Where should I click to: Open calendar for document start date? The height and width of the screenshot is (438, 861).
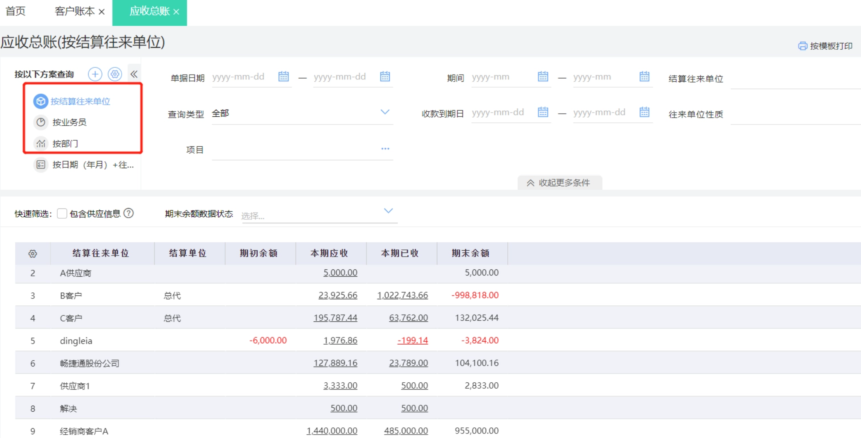(283, 77)
